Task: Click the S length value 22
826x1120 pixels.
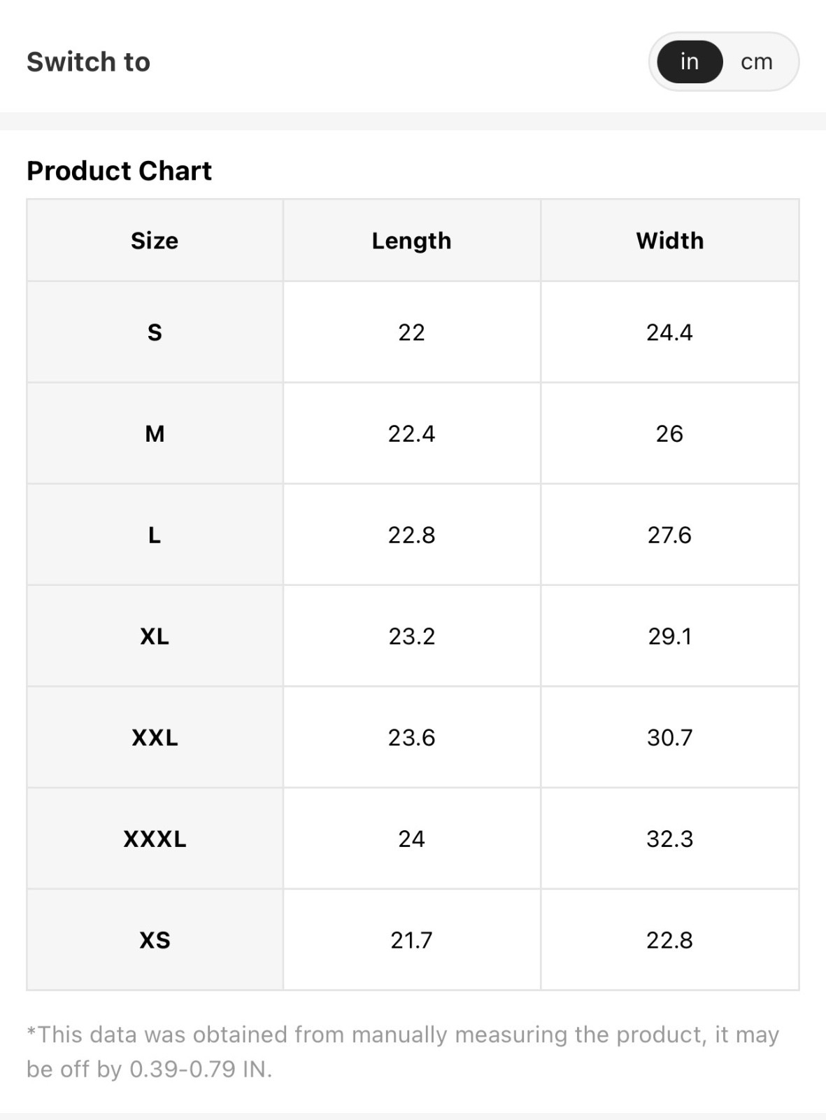Action: tap(412, 332)
